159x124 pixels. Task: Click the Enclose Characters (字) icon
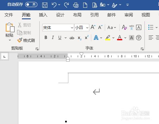pyautogui.click(x=139, y=38)
